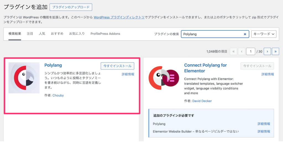Click disabled 今すぐインストール for Connect Polylang
Image resolution: width=283 pixels, height=151 pixels.
[x=257, y=66]
